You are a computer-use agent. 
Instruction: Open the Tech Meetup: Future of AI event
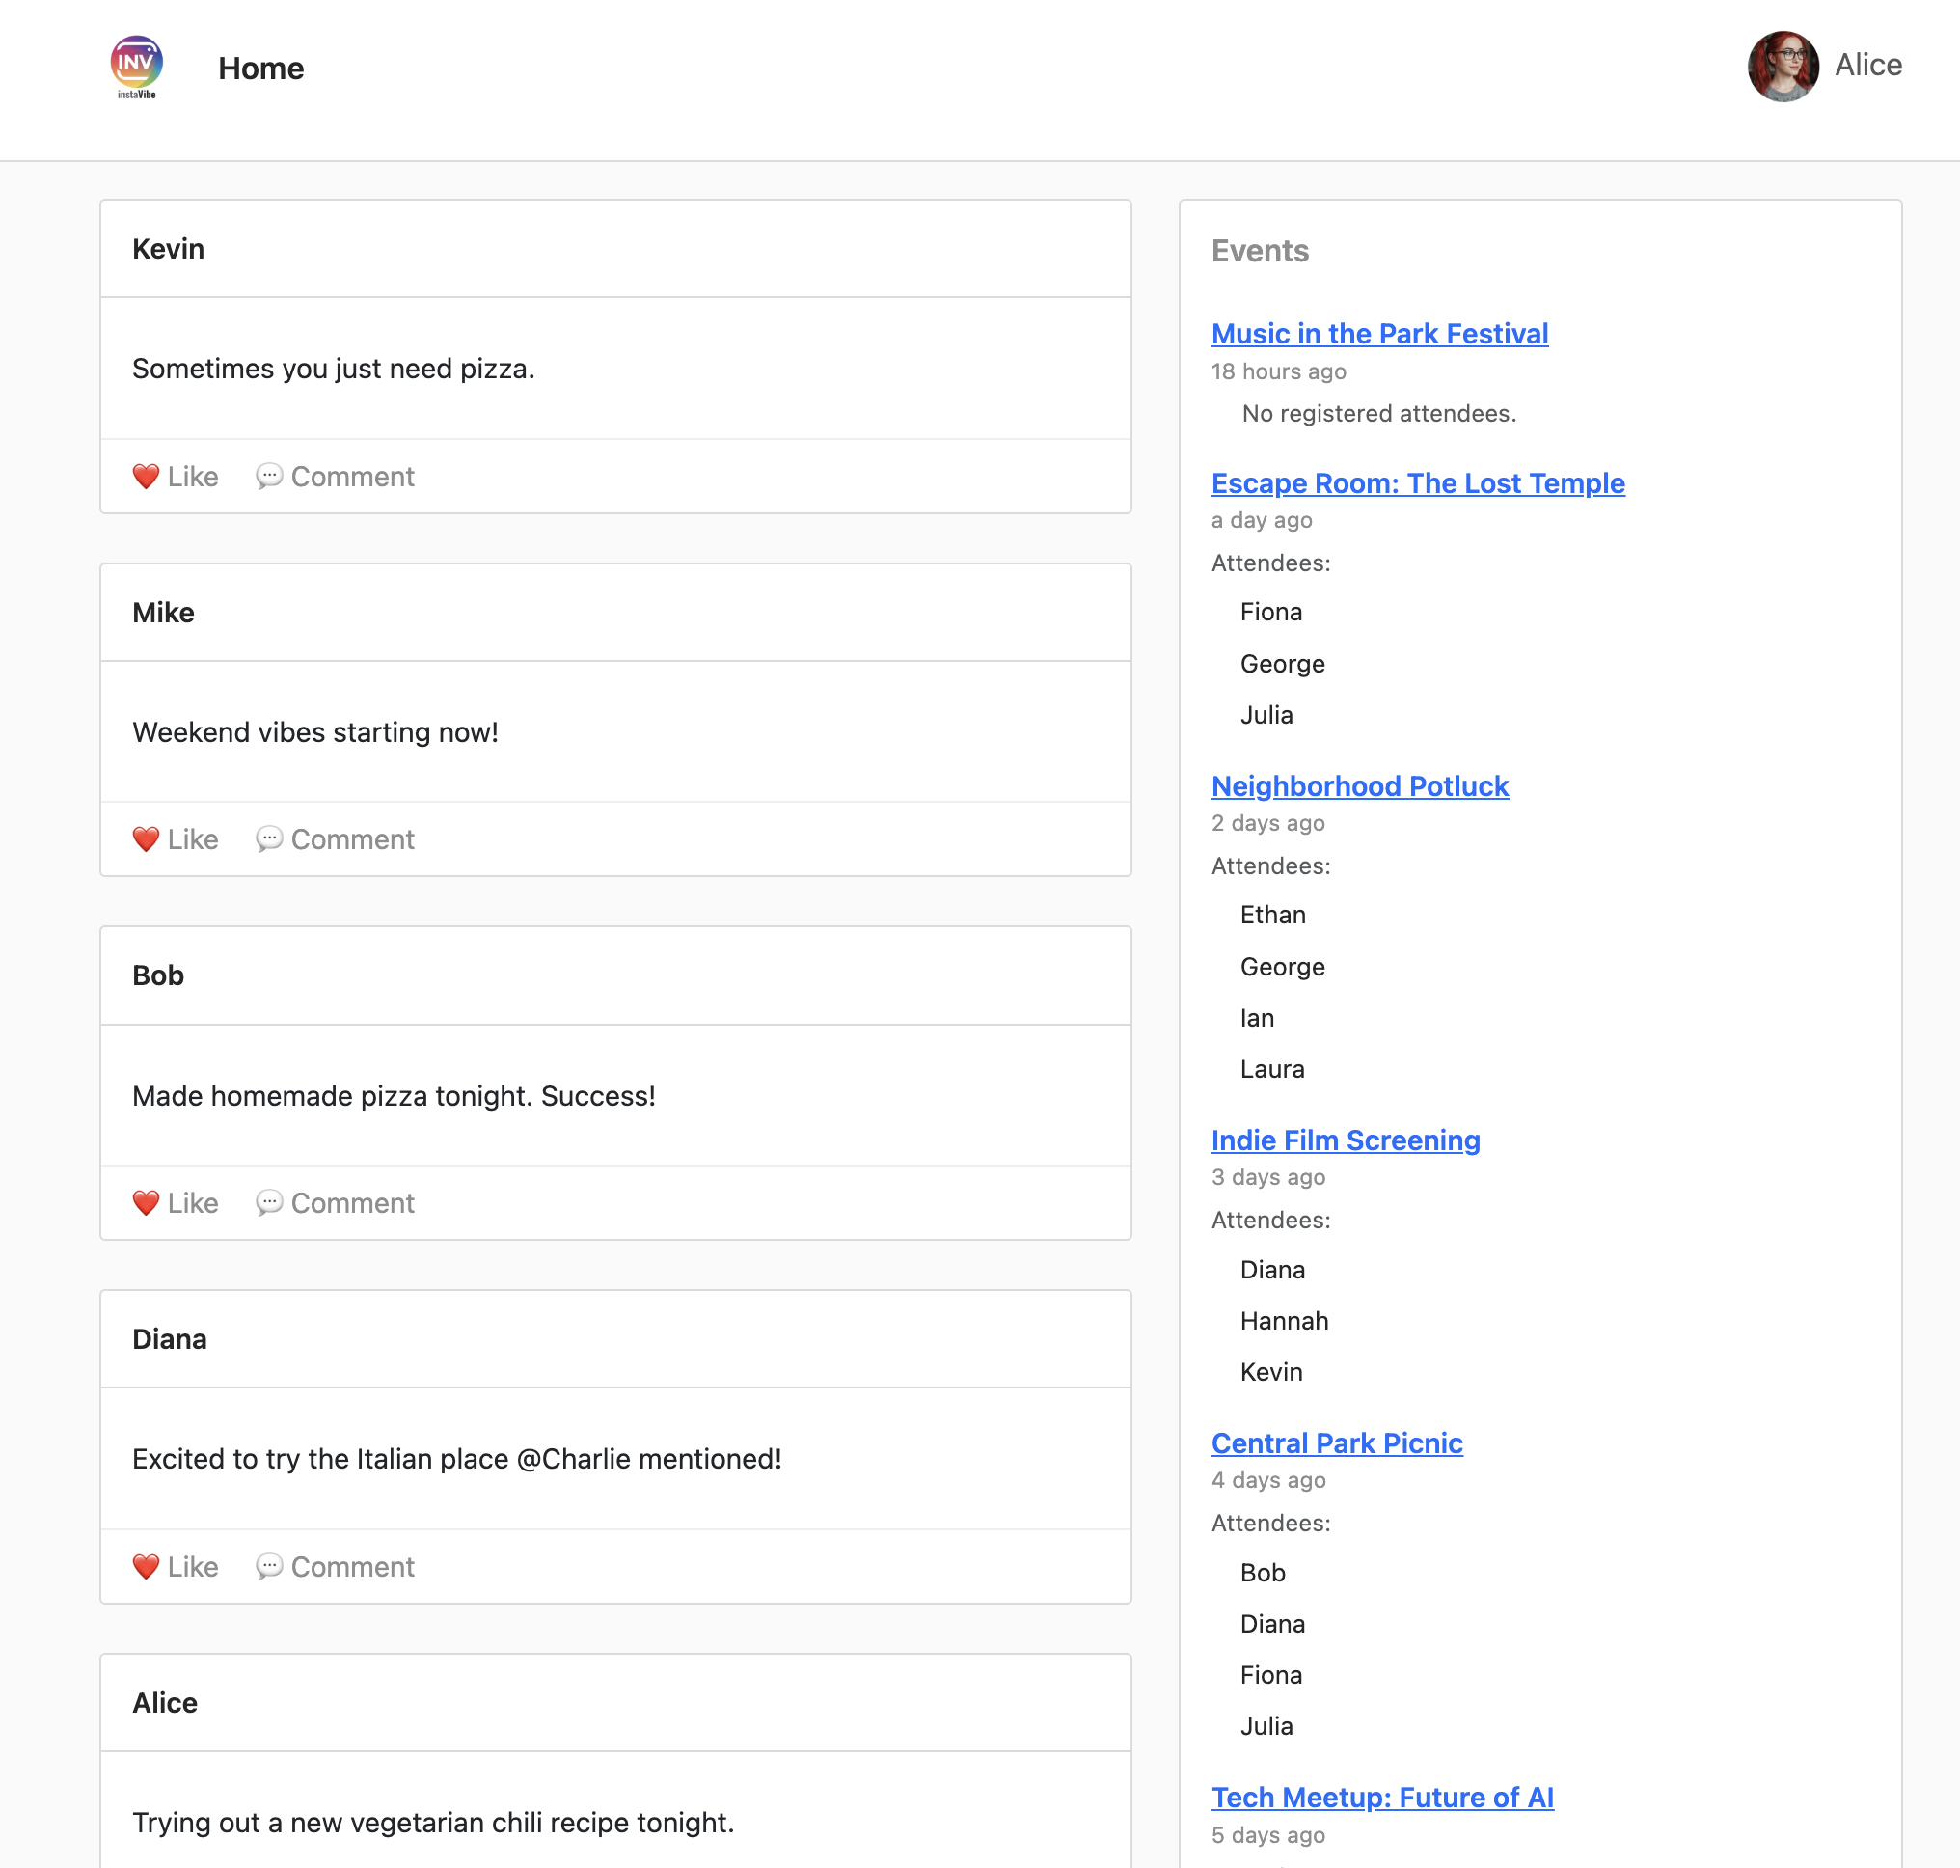[x=1381, y=1798]
